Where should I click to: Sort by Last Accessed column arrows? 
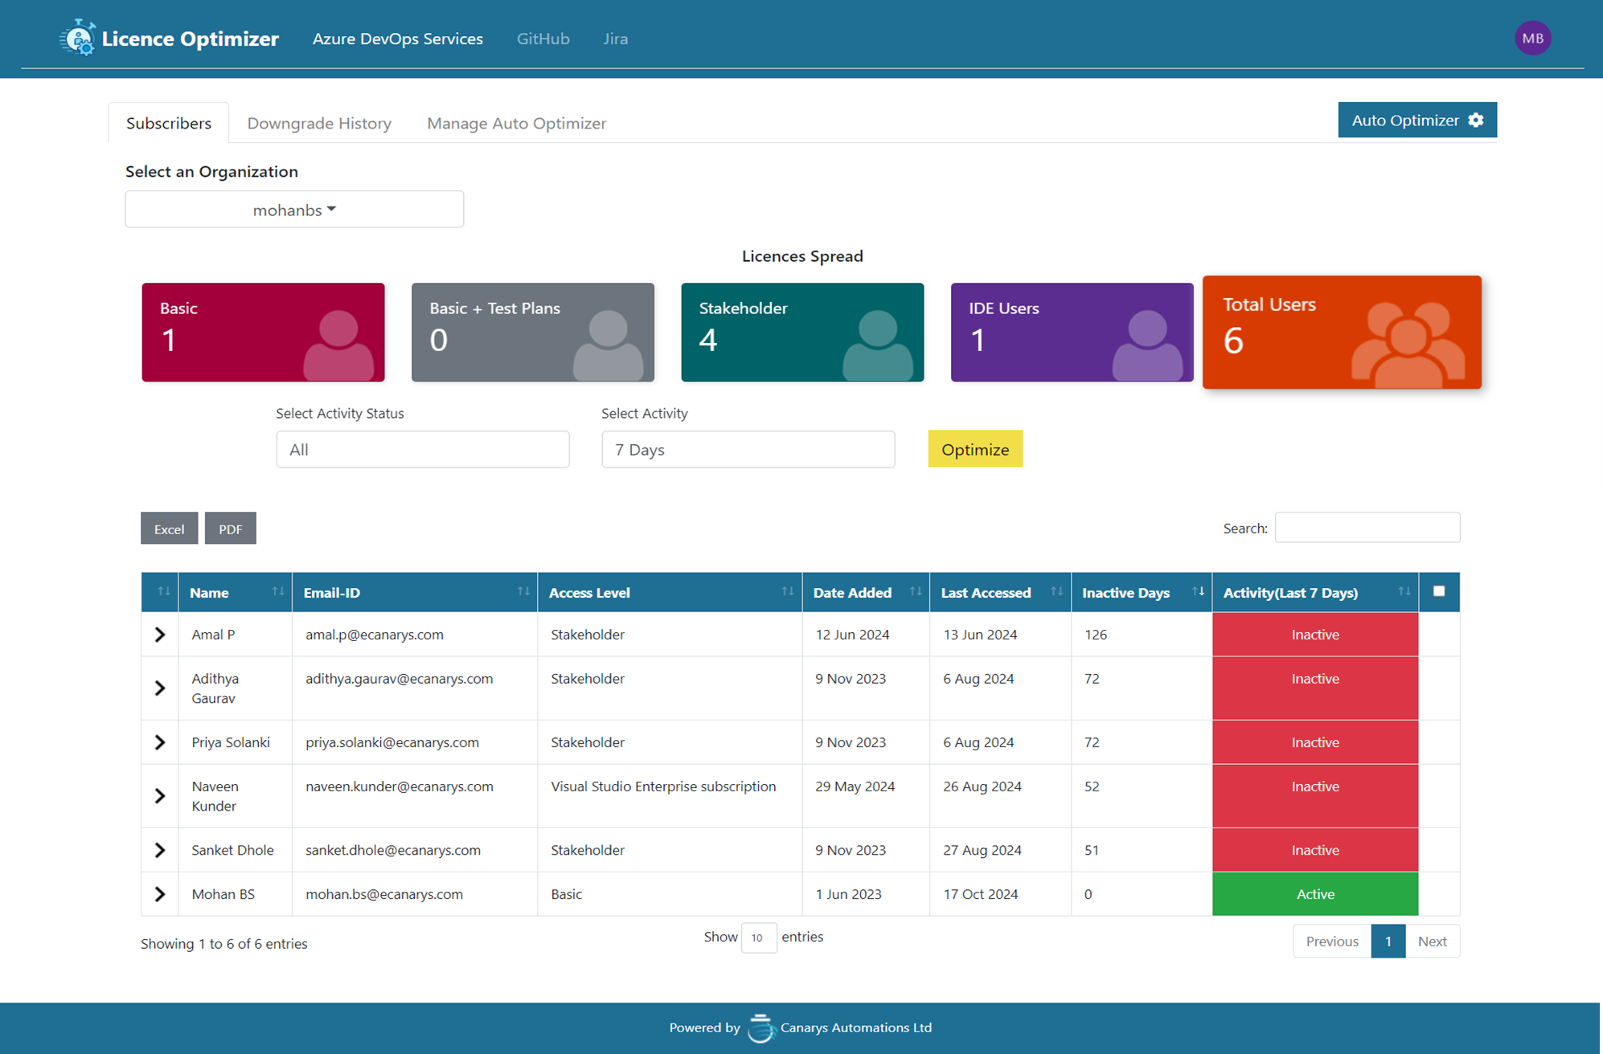(1056, 591)
